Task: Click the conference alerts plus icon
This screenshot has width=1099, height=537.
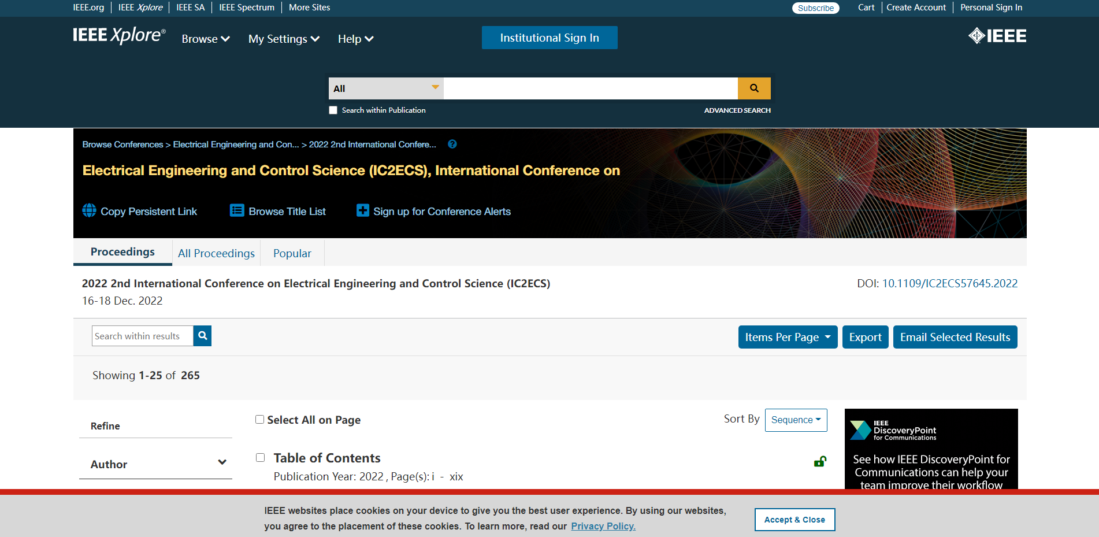Action: (x=363, y=210)
